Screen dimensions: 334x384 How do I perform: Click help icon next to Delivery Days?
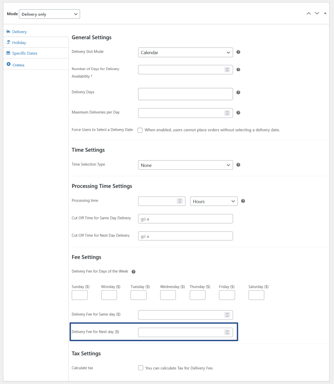238,92
